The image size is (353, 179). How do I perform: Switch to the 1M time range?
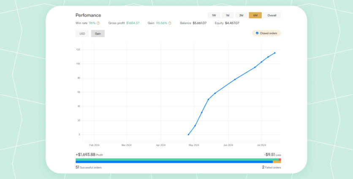pyautogui.click(x=227, y=15)
